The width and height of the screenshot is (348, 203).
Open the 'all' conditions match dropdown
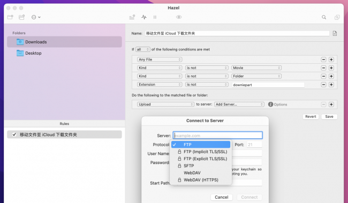(143, 49)
